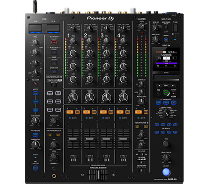Toggle the red Mic Phantom +48V button
Screen dimensions: 209x184
(54, 42)
